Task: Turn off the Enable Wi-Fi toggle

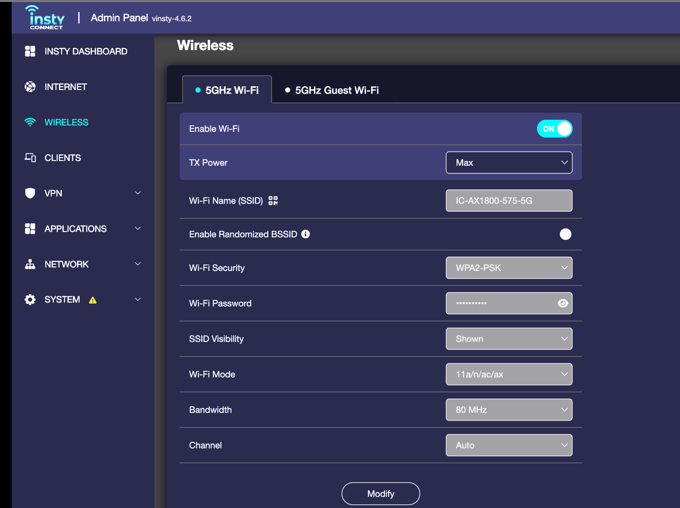Action: point(554,128)
